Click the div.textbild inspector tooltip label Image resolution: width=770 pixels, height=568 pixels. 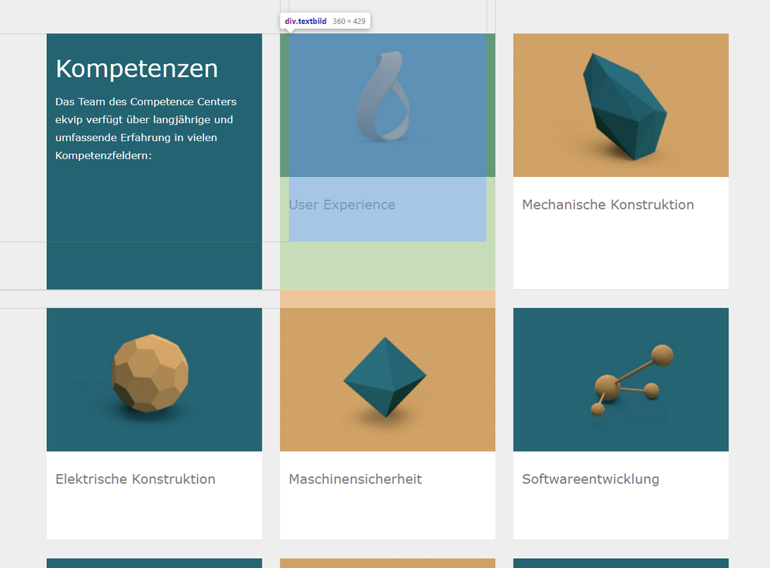click(306, 22)
